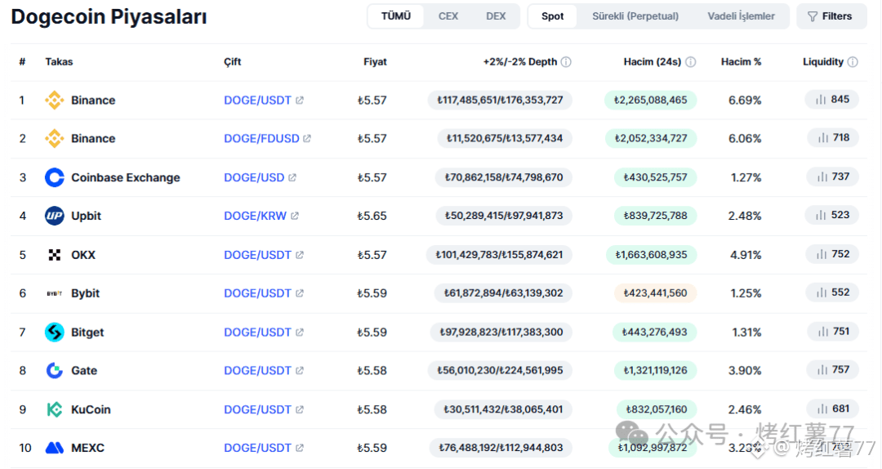
Task: Open the Filters button
Action: (831, 16)
